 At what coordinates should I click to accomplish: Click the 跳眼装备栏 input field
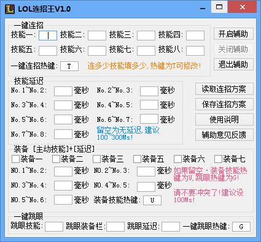pos(115,227)
